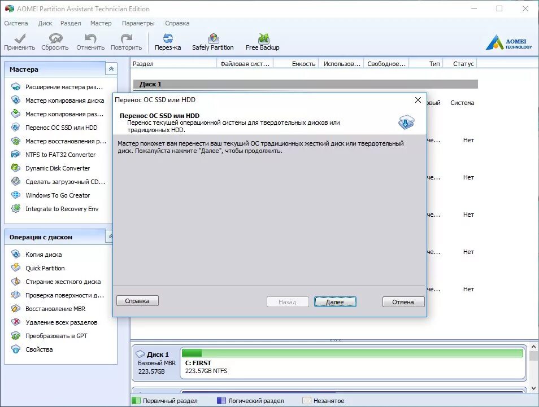Click the Раздел column header
Screen dimensions: 539x407
tap(173, 64)
